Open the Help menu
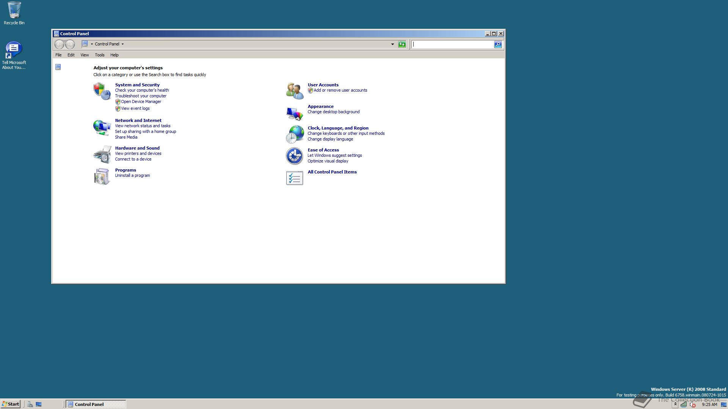This screenshot has width=728, height=409. tap(114, 55)
